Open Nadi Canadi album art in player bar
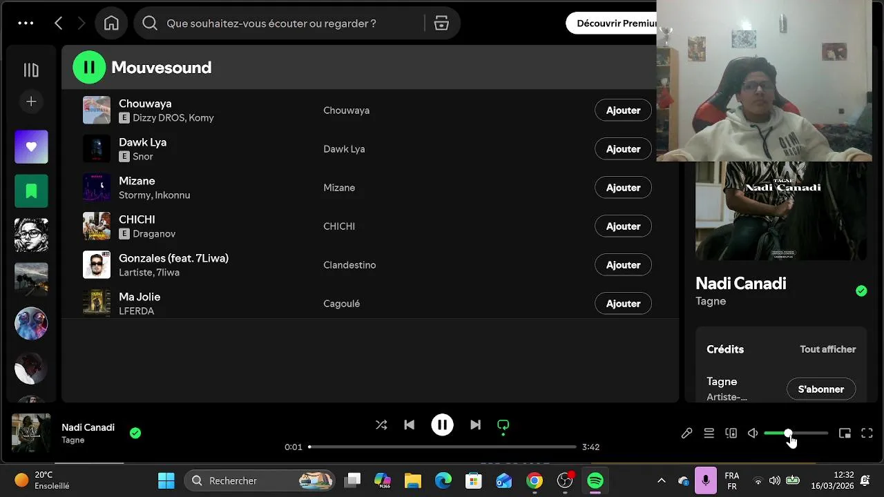Image resolution: width=884 pixels, height=497 pixels. coord(31,433)
